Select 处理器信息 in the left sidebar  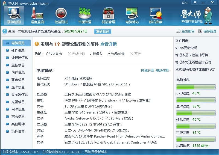19,58
